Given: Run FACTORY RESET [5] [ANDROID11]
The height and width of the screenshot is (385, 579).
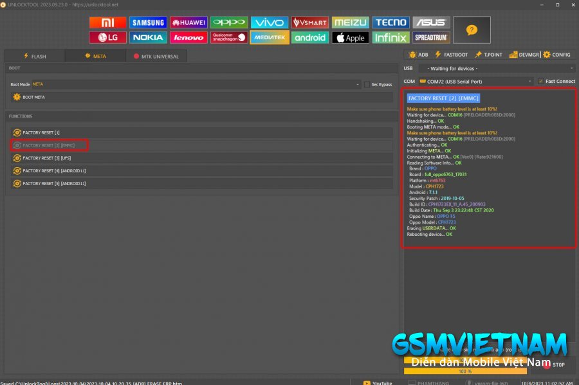Looking at the screenshot, I should (x=201, y=183).
